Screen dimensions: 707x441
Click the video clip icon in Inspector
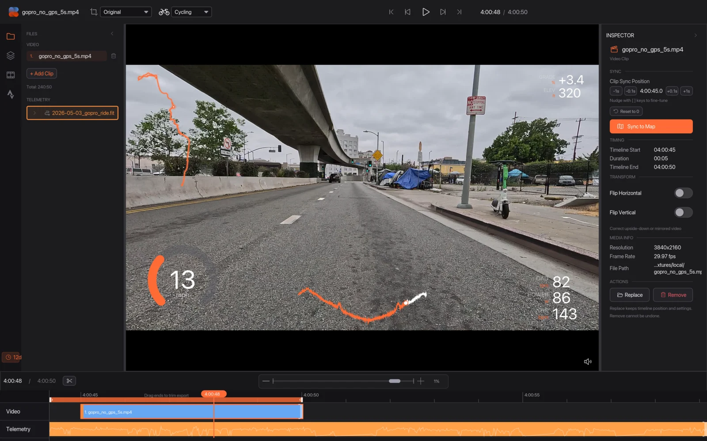[614, 49]
